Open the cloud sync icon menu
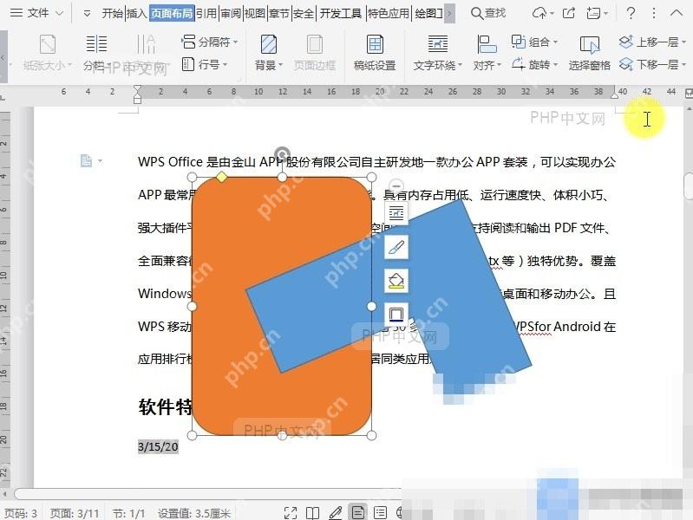The image size is (693, 520). pyautogui.click(x=542, y=13)
